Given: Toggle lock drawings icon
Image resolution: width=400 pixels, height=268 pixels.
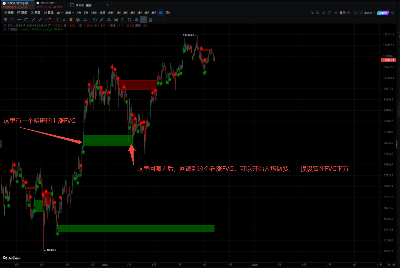Looking at the screenshot, I should pyautogui.click(x=123, y=20).
